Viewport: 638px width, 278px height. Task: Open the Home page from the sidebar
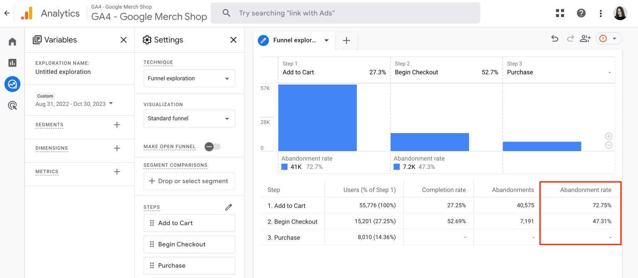click(12, 41)
